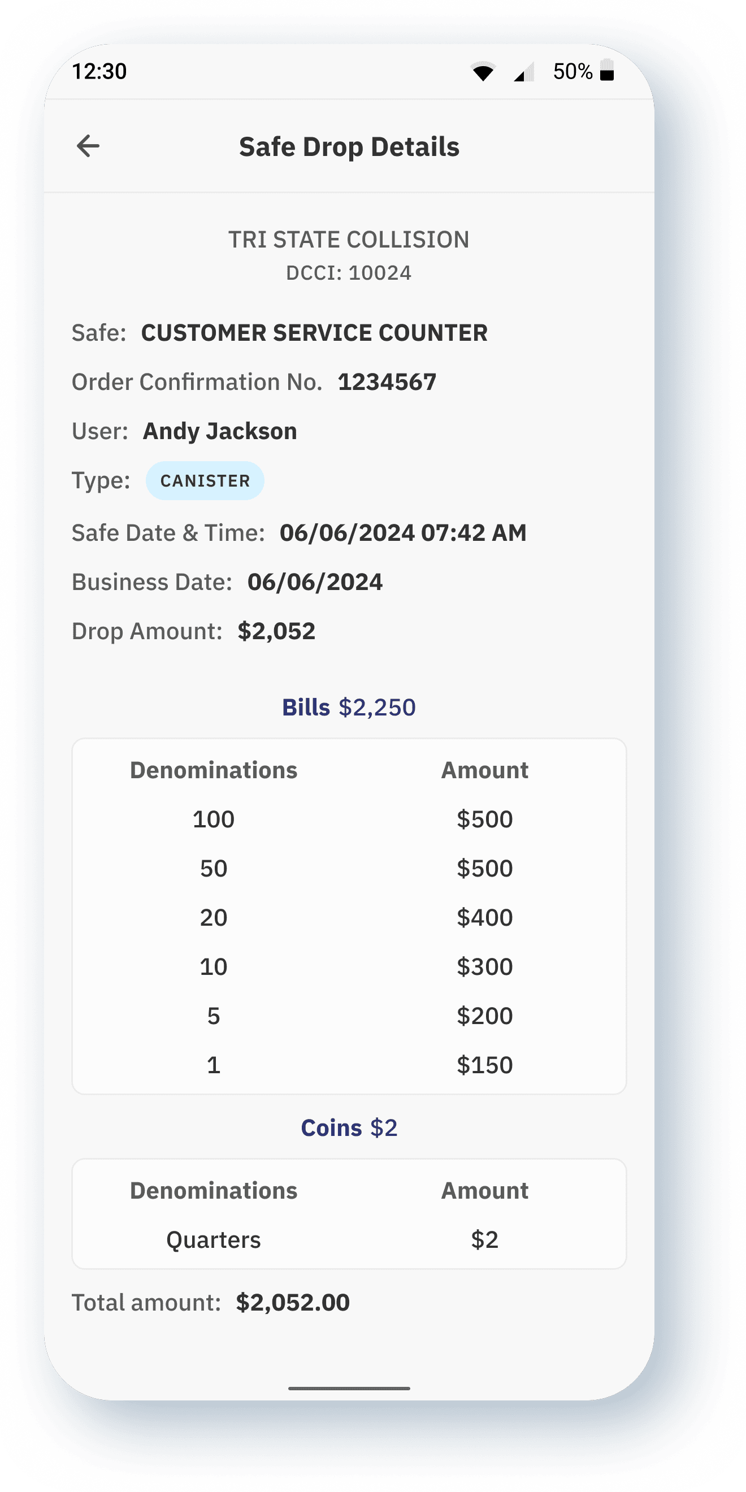Tap the CANISTER type badge
746x1492 pixels.
click(205, 481)
